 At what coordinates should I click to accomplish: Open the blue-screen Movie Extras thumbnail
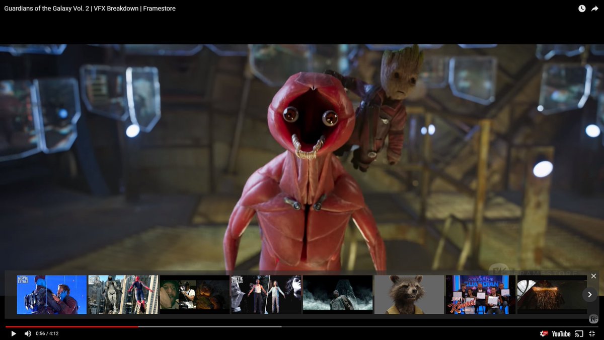click(x=52, y=295)
